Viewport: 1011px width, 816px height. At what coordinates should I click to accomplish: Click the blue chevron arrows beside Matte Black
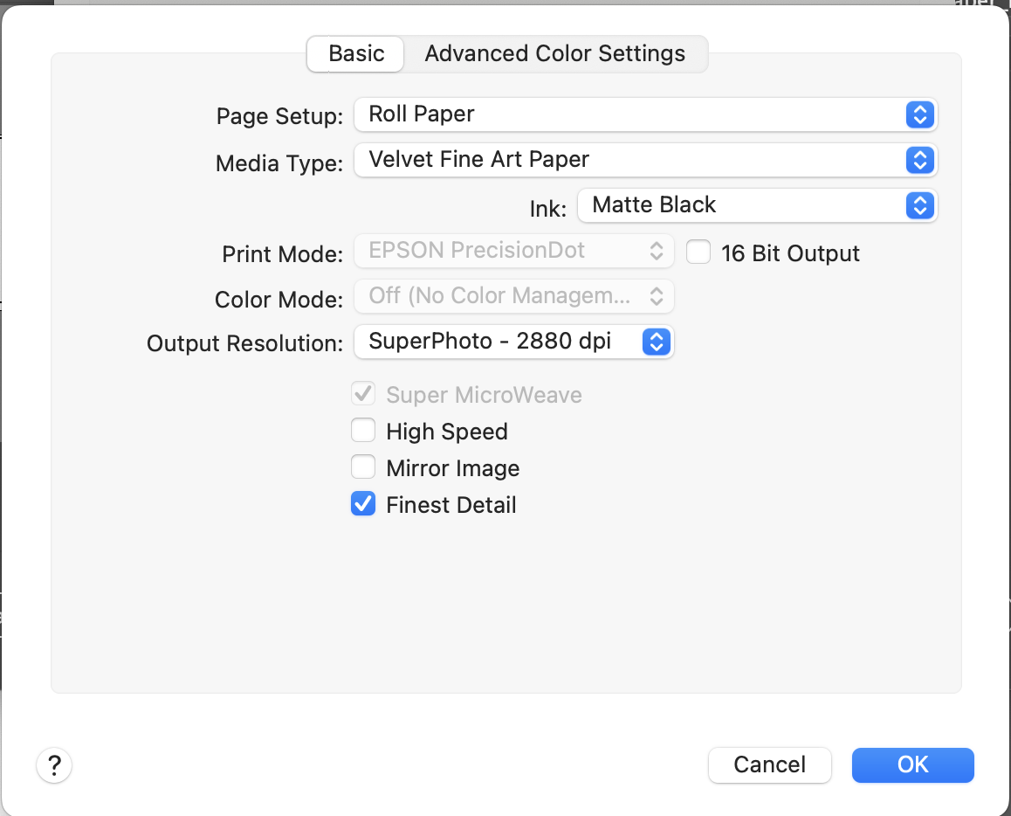click(x=919, y=205)
